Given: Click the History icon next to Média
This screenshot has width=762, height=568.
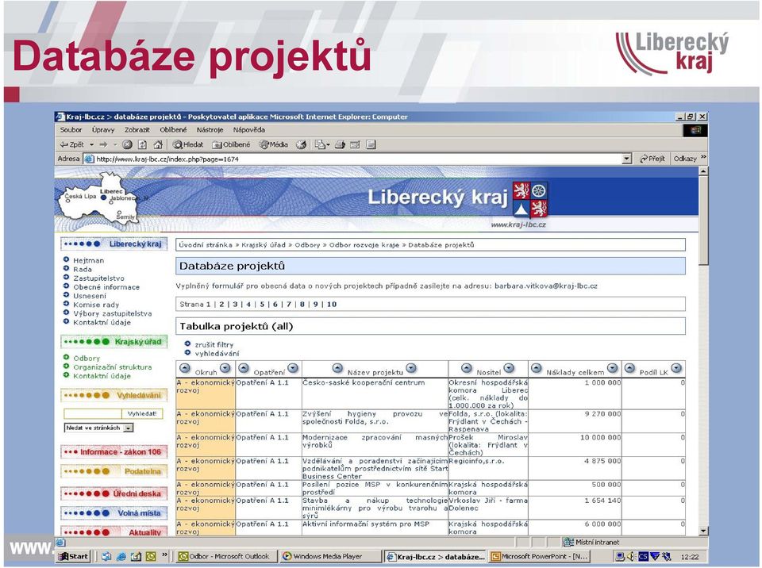Looking at the screenshot, I should coord(302,145).
